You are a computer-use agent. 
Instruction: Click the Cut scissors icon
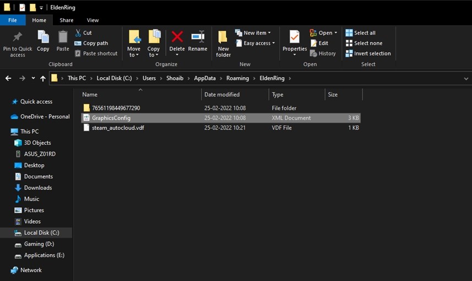tap(78, 33)
